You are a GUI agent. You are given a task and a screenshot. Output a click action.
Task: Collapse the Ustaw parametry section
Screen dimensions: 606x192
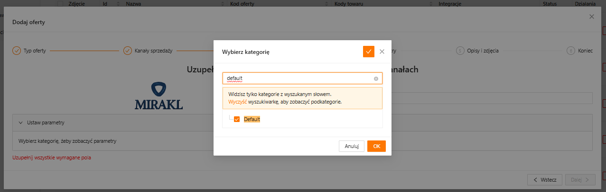pos(21,122)
